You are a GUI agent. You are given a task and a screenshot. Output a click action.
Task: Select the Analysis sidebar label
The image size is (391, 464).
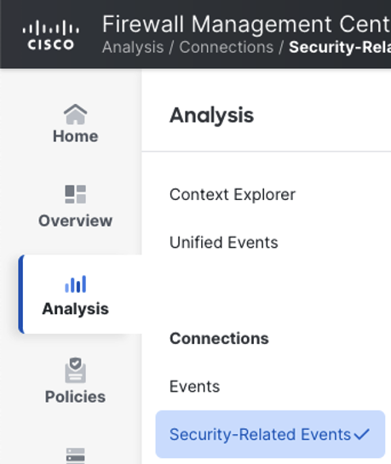coord(76,309)
